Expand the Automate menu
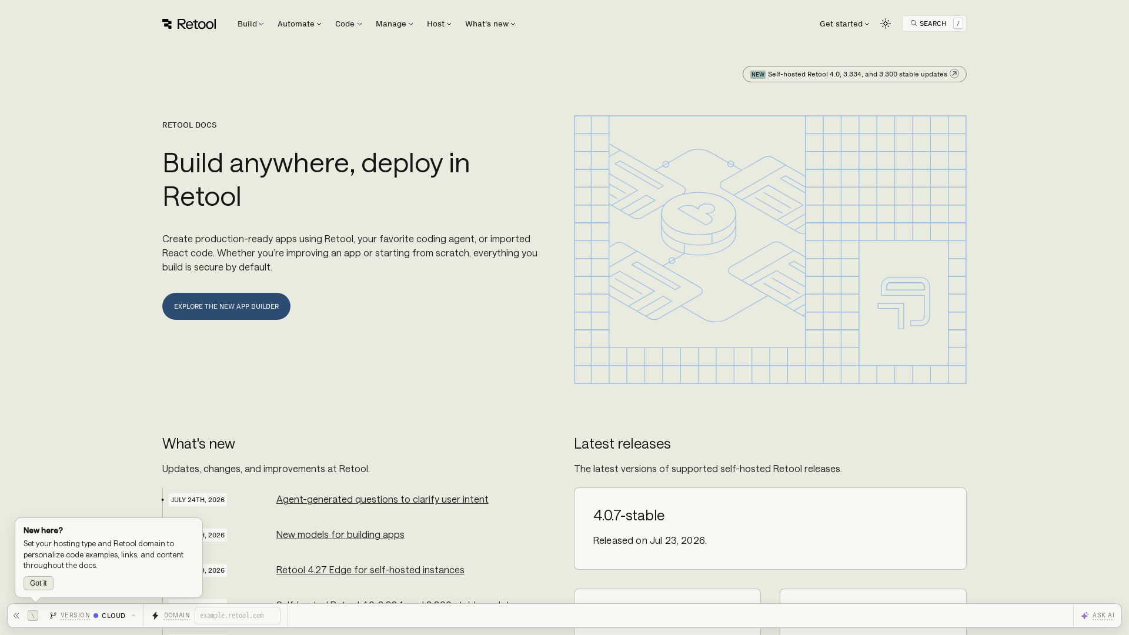The height and width of the screenshot is (635, 1129). (x=299, y=24)
